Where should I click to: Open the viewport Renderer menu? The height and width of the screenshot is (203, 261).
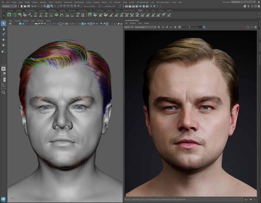click(x=40, y=21)
